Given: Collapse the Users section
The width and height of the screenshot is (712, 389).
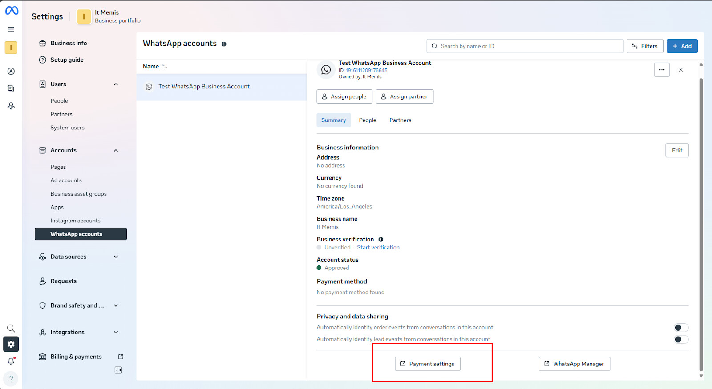Looking at the screenshot, I should 116,84.
